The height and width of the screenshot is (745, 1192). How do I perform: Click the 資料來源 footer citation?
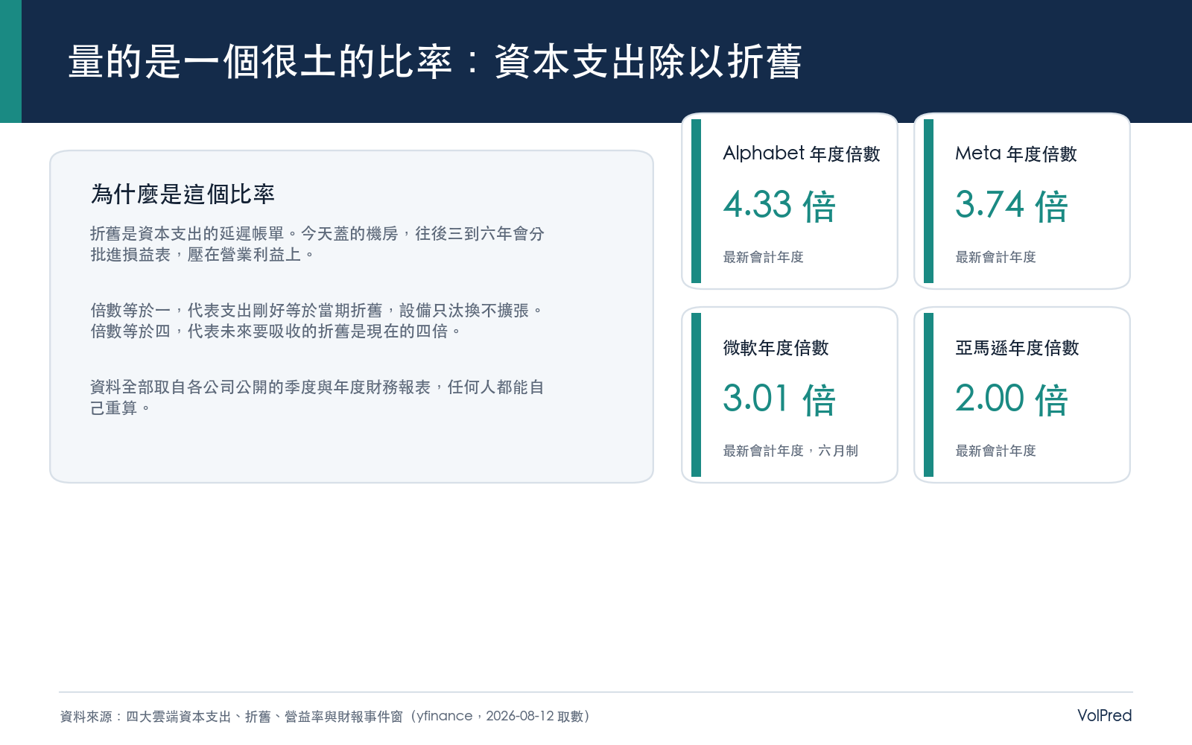click(x=326, y=716)
